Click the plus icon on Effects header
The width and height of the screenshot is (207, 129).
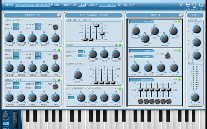[x=181, y=15]
